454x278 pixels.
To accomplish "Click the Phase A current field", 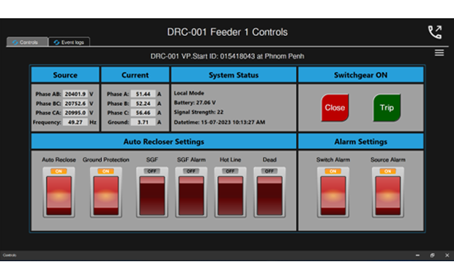I will point(143,94).
